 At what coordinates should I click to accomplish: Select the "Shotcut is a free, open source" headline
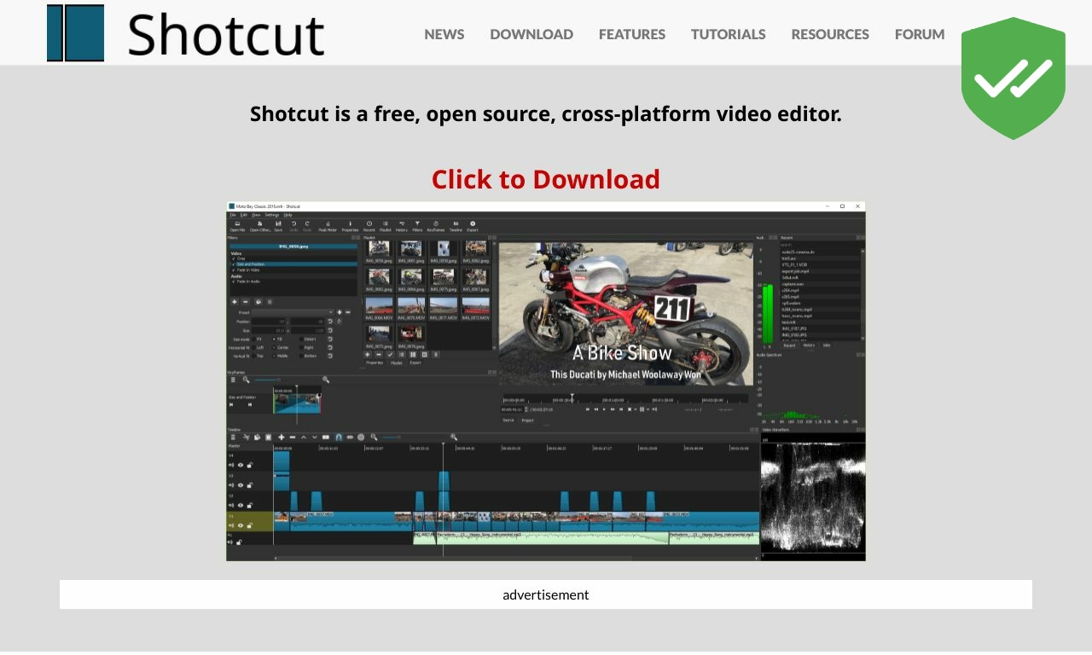click(546, 113)
